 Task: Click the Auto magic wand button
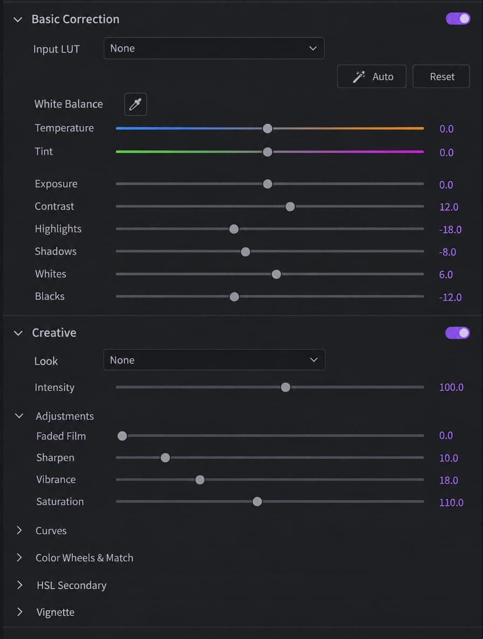371,77
